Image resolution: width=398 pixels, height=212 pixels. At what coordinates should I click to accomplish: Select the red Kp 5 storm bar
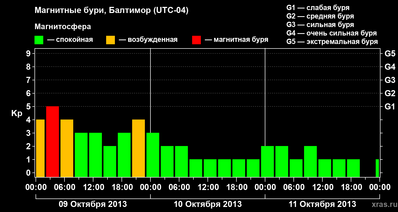click(x=53, y=142)
